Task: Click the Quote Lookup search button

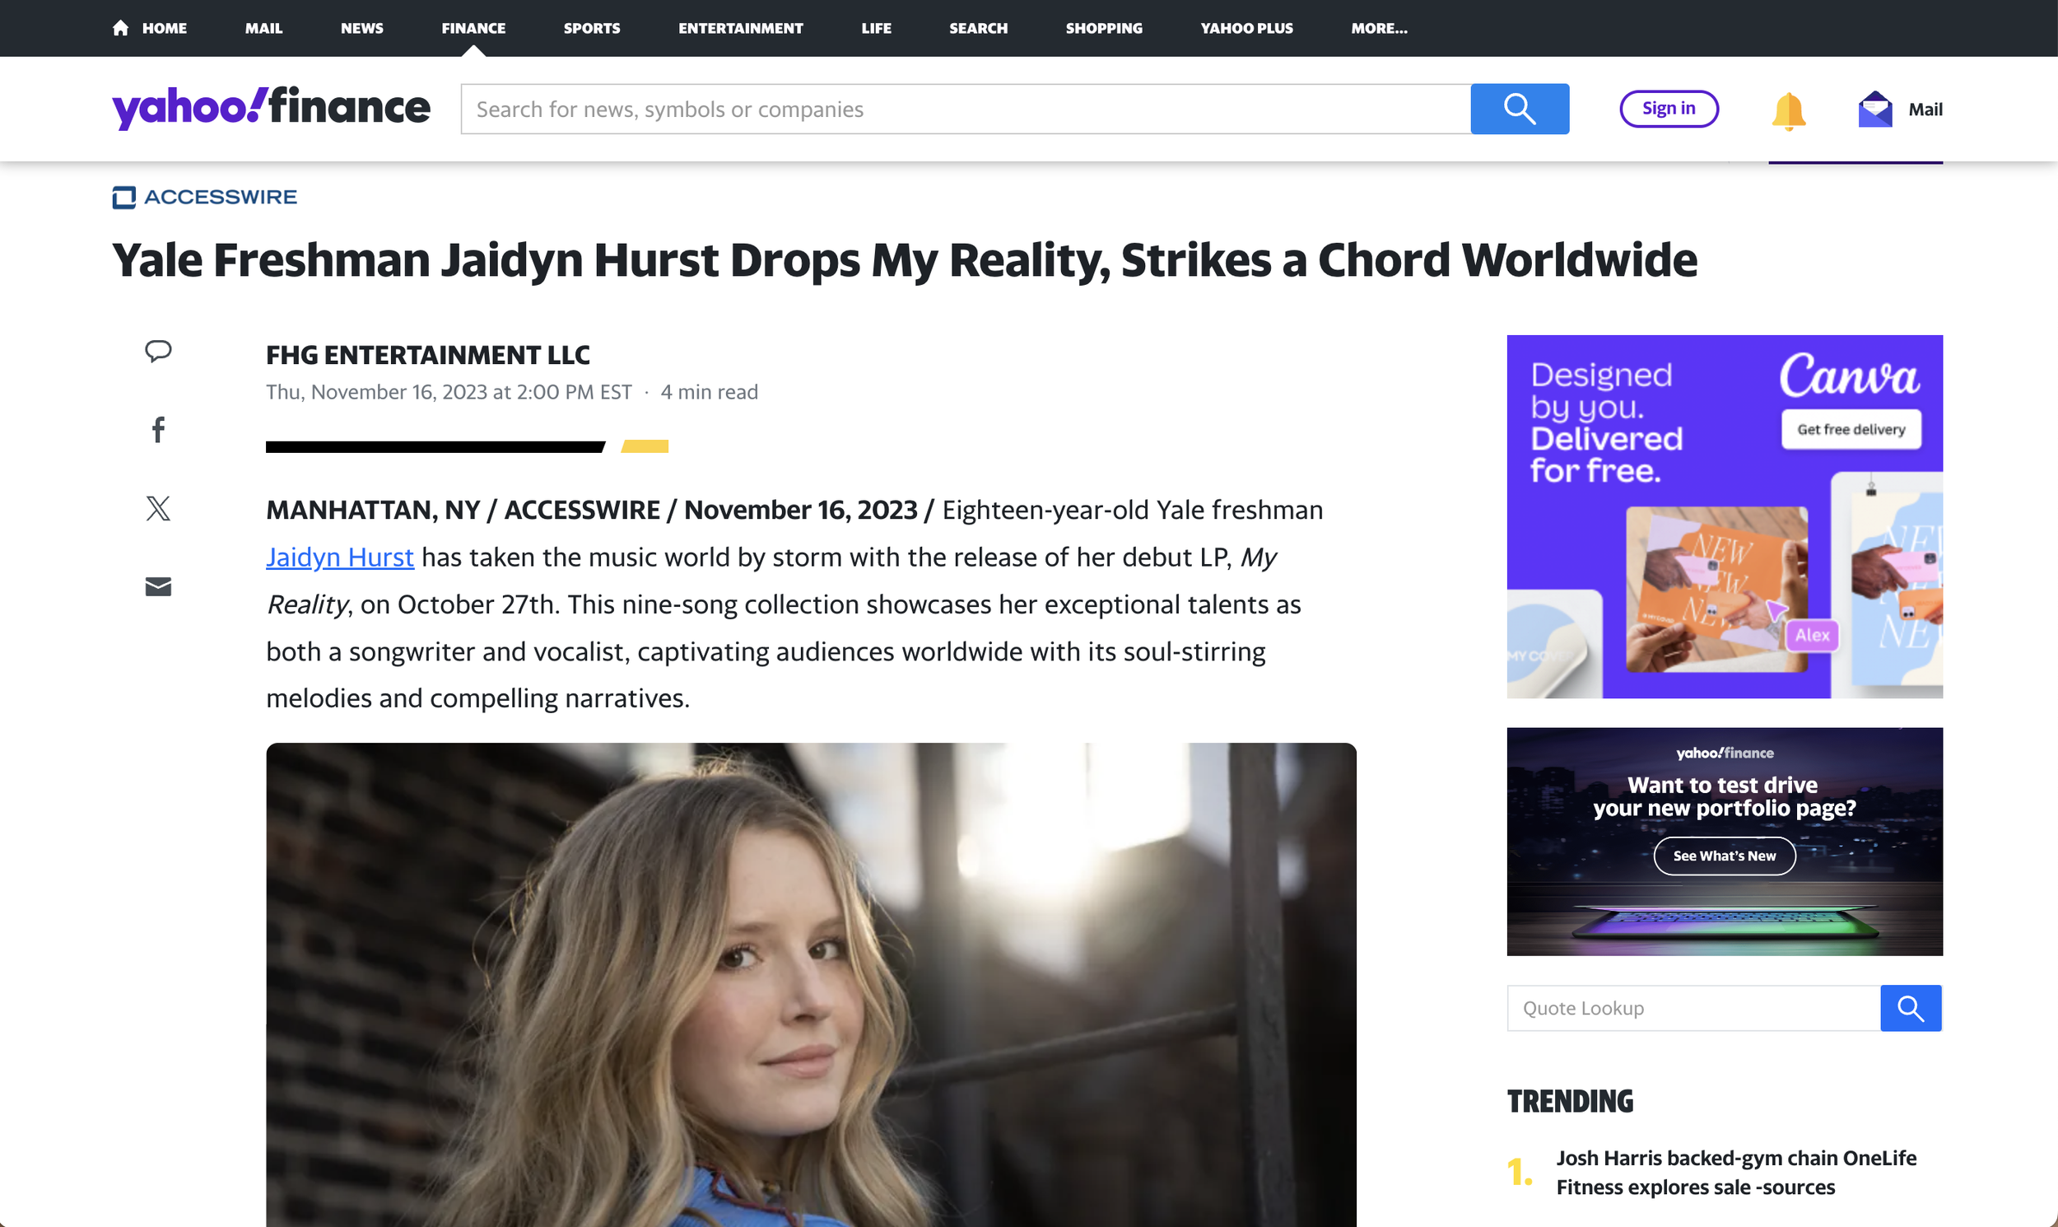Action: click(x=1910, y=1008)
